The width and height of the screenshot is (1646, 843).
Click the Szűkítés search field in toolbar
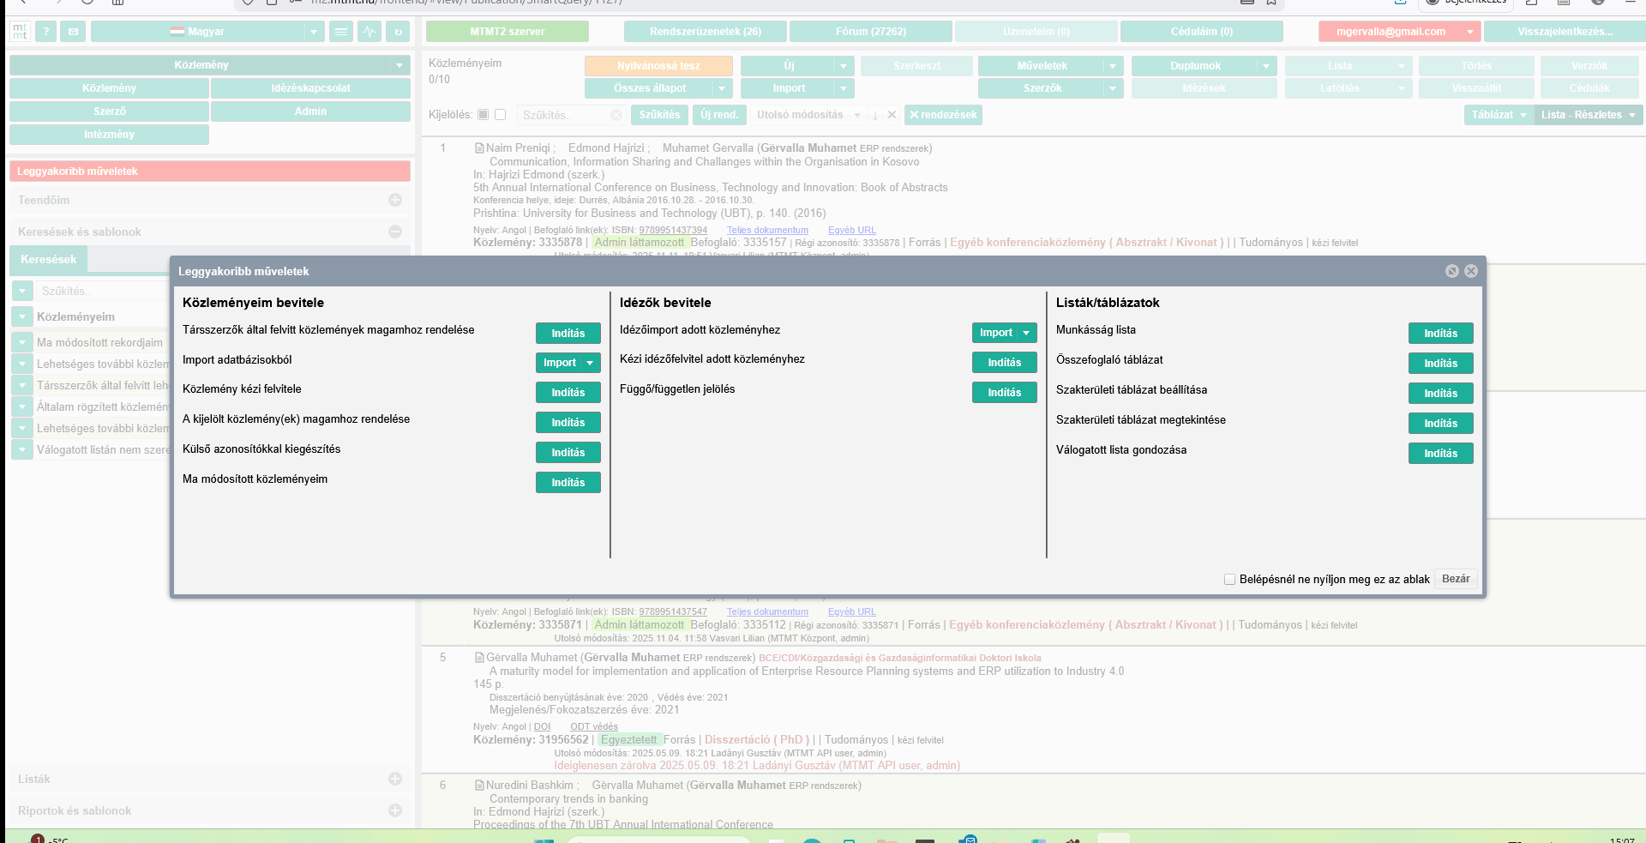point(564,115)
